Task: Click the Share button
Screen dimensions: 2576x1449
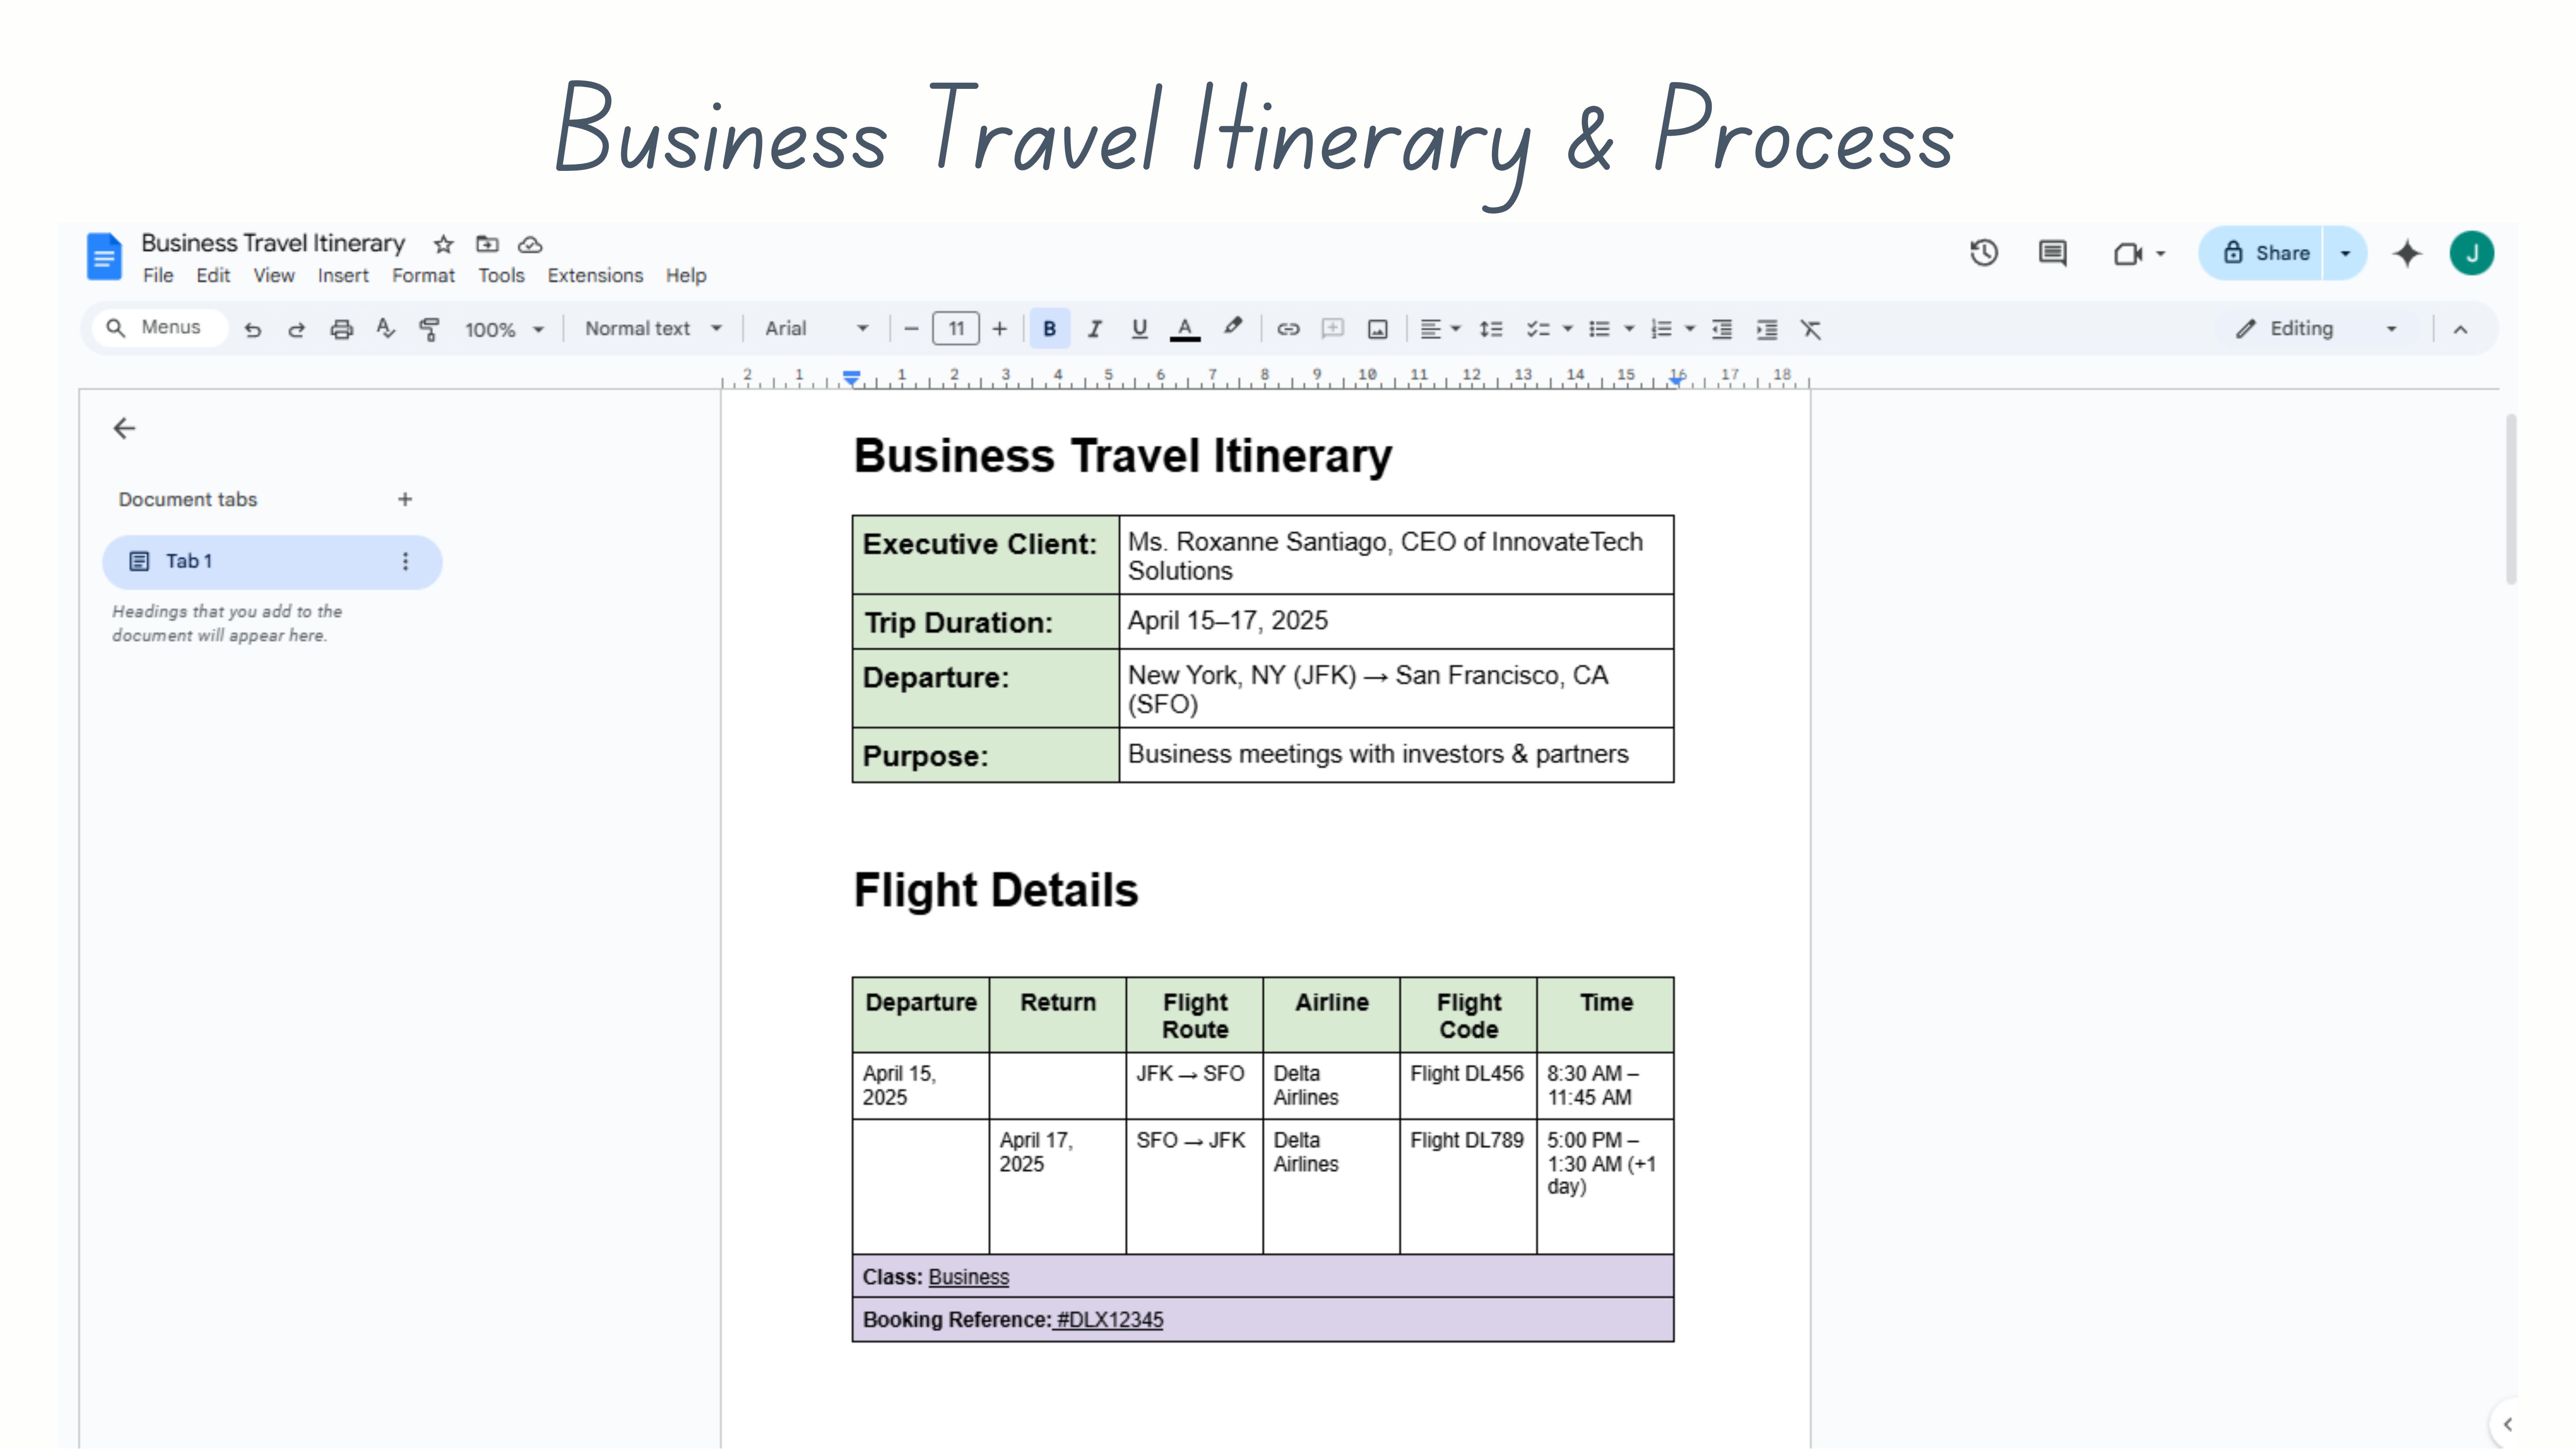Action: (2267, 253)
